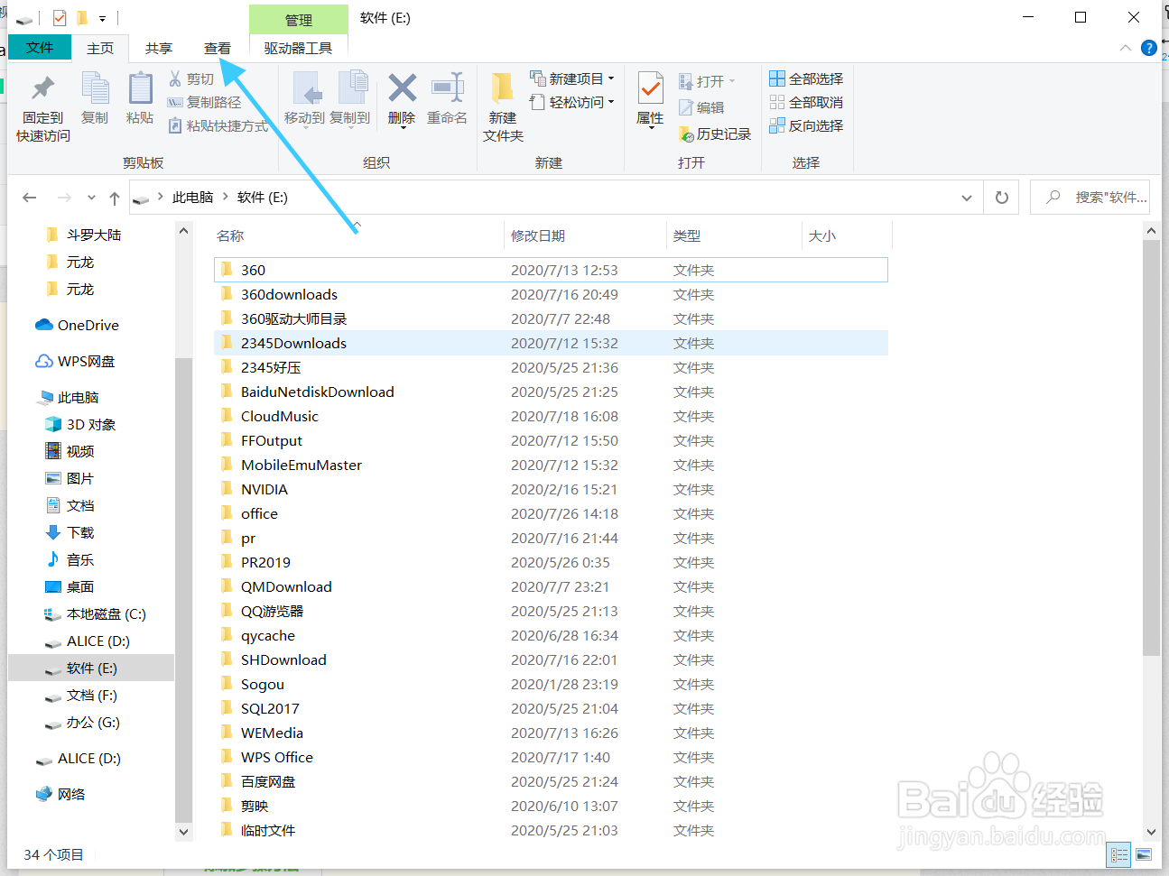
Task: Click 此电脑 in the breadcrumb path
Action: point(192,197)
